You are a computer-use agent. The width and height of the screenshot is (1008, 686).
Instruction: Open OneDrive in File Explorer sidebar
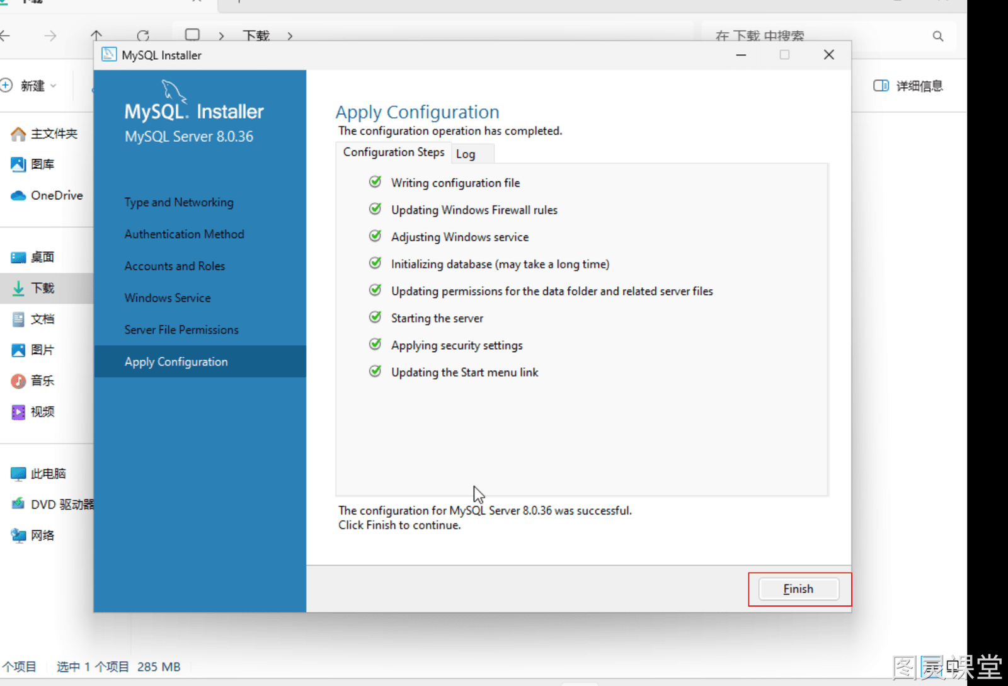(47, 195)
